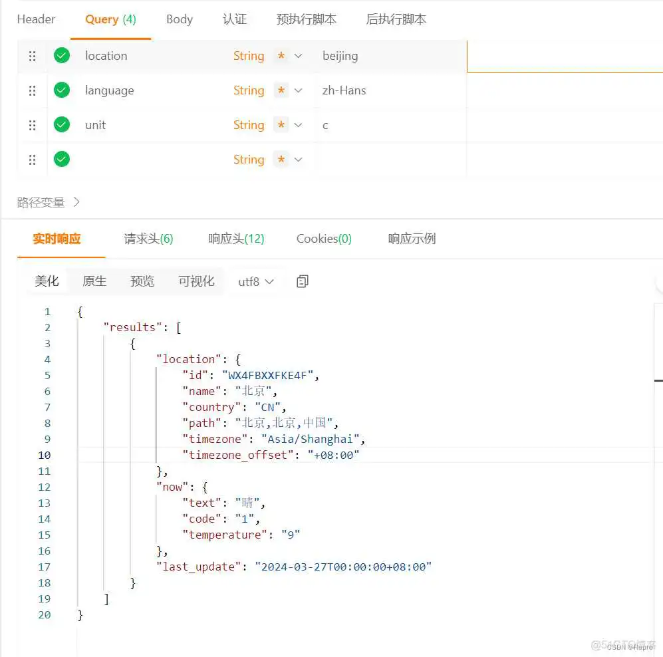This screenshot has width=663, height=657.
Task: Open the 认证 tab
Action: pyautogui.click(x=235, y=19)
